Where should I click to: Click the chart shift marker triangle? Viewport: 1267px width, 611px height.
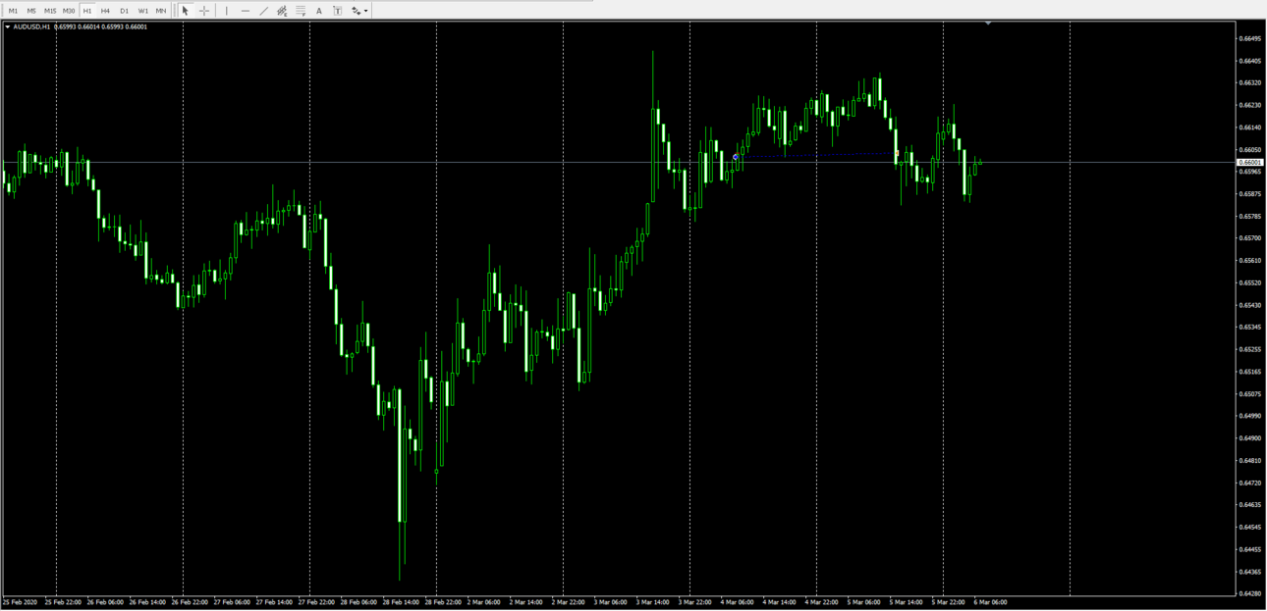[x=987, y=24]
